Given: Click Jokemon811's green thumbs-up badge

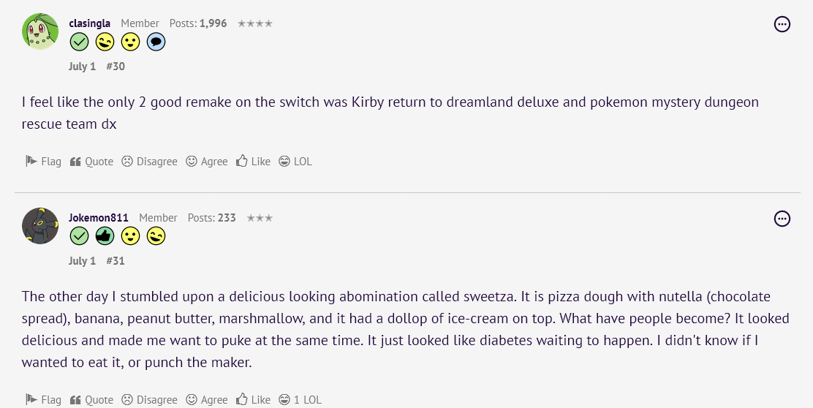Looking at the screenshot, I should tap(105, 237).
